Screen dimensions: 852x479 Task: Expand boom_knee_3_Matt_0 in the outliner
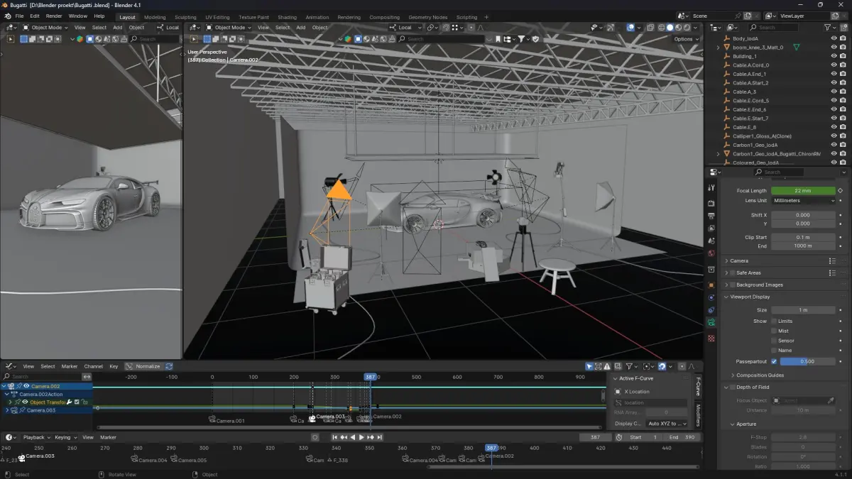(x=718, y=47)
